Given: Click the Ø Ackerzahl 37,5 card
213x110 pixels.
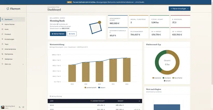Looking at the screenshot, I should tap(180, 21).
